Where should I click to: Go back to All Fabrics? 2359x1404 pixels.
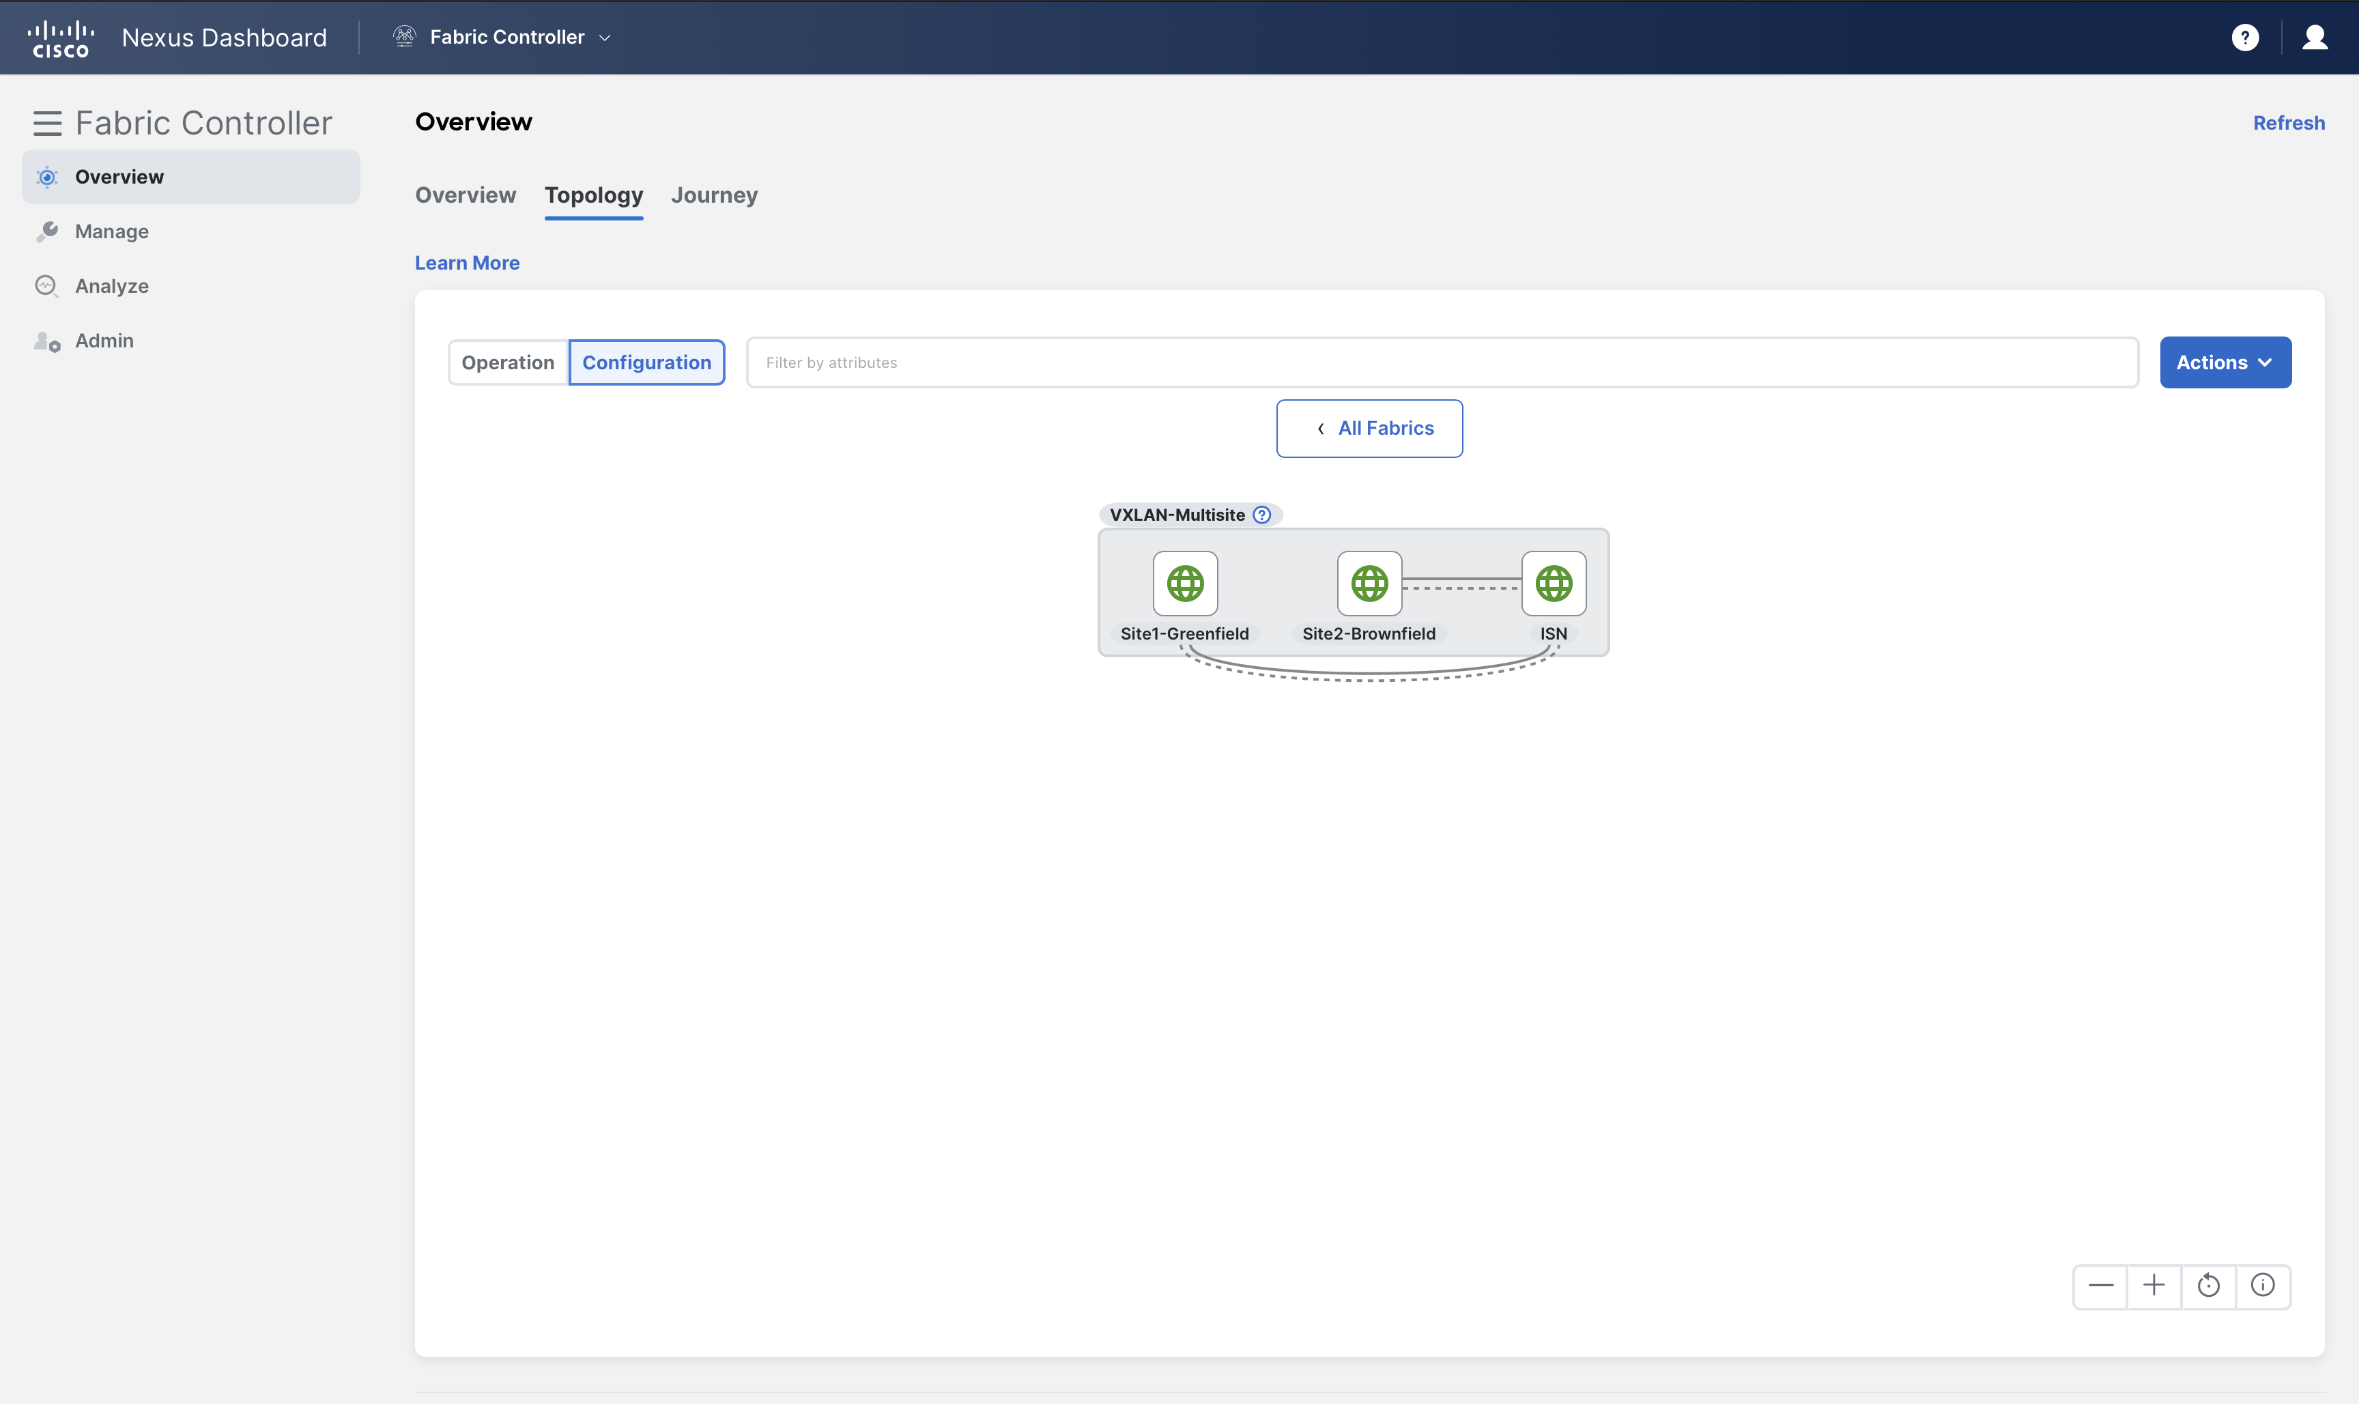point(1370,429)
